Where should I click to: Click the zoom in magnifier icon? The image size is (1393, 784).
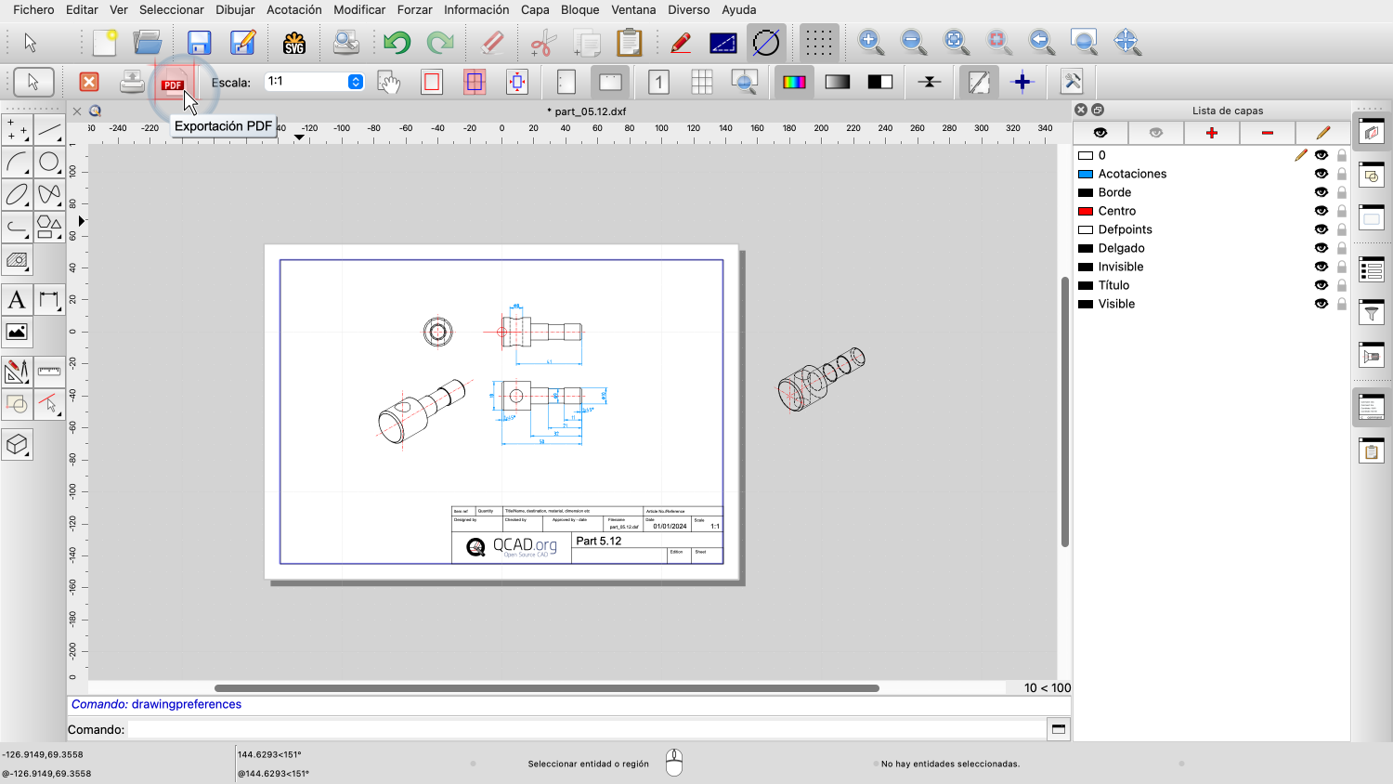click(x=870, y=42)
